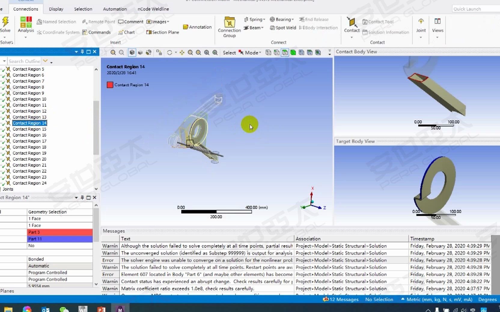Image resolution: width=500 pixels, height=312 pixels.
Task: Switch to the Automation ribbon tab
Action: pyautogui.click(x=114, y=9)
